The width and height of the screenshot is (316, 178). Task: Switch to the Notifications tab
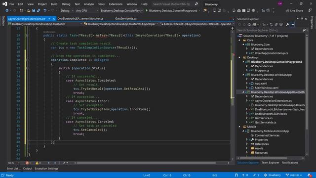[290, 163]
